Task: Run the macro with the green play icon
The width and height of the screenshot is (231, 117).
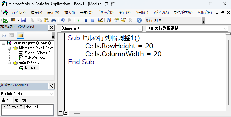Action: 78,20
